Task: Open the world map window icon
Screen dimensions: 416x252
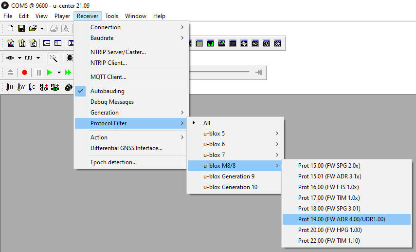Action: 221,43
